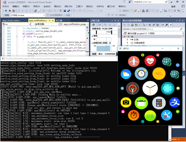
Task: Tap the yellow camera app icon
Action: coord(126,102)
